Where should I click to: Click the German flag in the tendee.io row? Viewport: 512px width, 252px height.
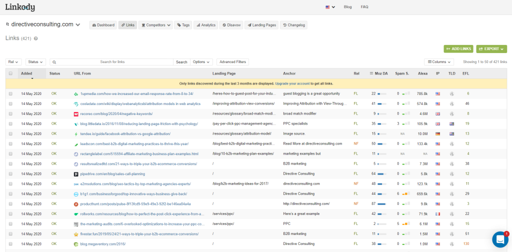(x=437, y=134)
